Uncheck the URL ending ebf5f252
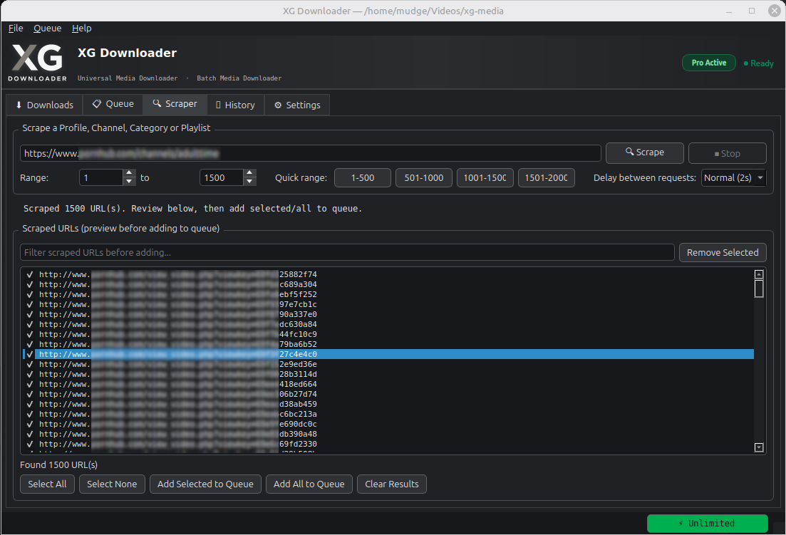 coord(30,294)
